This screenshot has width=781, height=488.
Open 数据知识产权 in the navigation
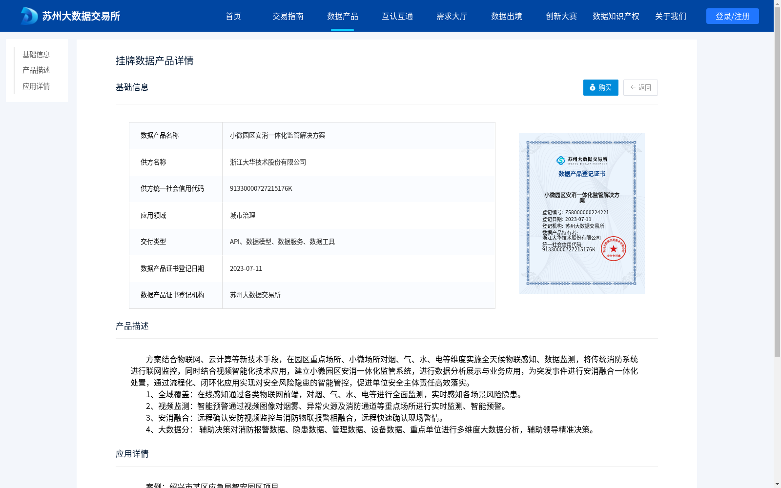coord(616,16)
